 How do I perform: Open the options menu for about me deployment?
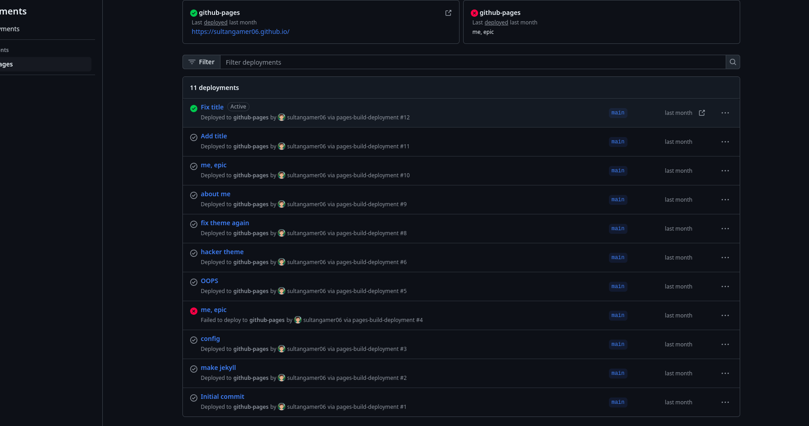click(725, 199)
